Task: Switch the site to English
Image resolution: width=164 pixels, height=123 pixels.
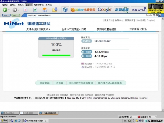Action: (x=150, y=20)
